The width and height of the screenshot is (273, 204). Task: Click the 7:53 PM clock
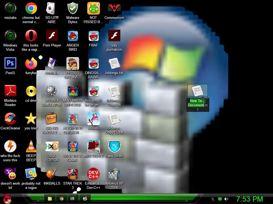click(x=250, y=199)
